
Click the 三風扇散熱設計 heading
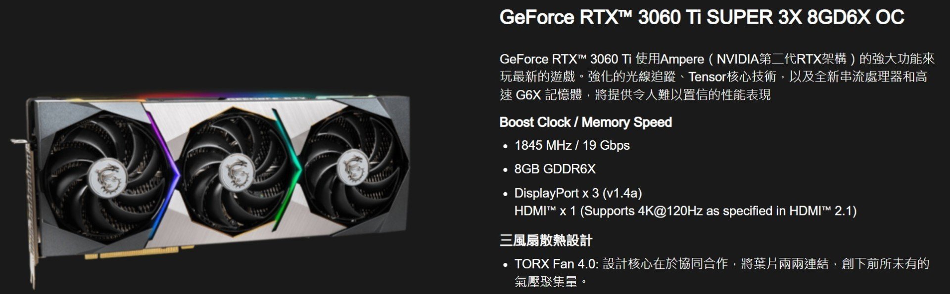click(x=546, y=241)
